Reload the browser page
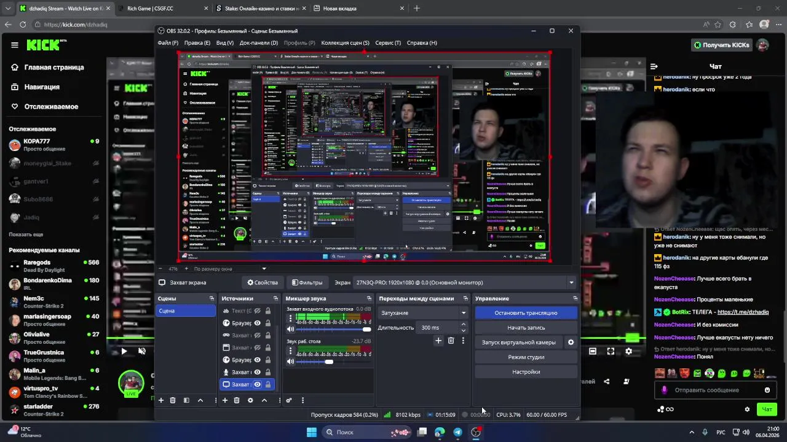This screenshot has width=787, height=442. (23, 25)
